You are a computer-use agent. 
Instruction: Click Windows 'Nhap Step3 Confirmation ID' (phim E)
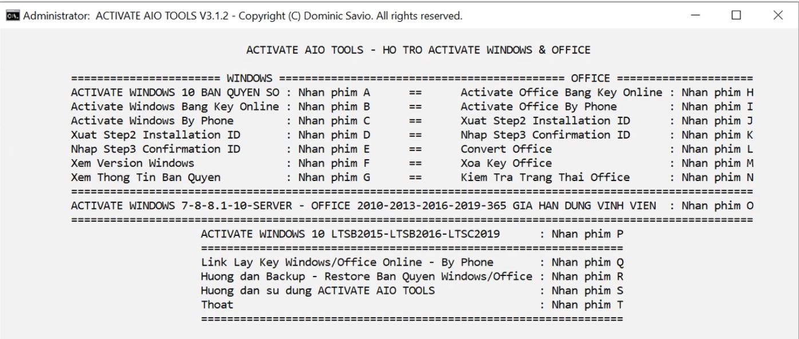point(156,149)
